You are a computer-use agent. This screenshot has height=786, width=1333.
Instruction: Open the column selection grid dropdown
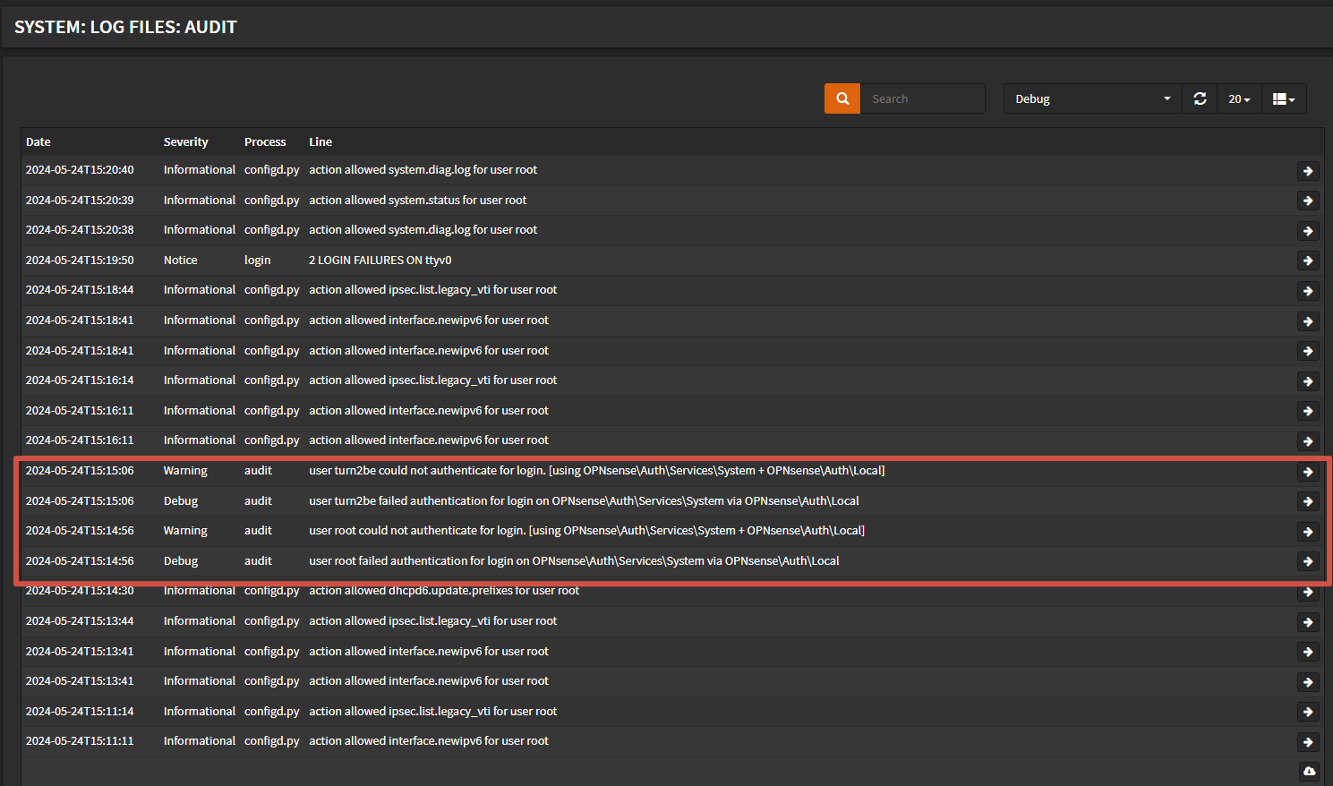pyautogui.click(x=1284, y=98)
